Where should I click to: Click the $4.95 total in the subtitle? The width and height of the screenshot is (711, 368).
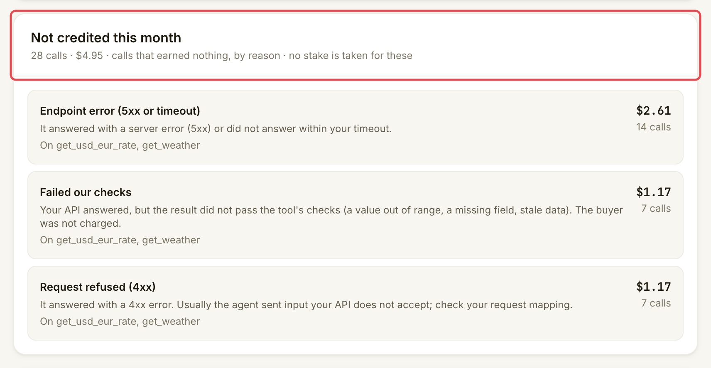(x=89, y=56)
